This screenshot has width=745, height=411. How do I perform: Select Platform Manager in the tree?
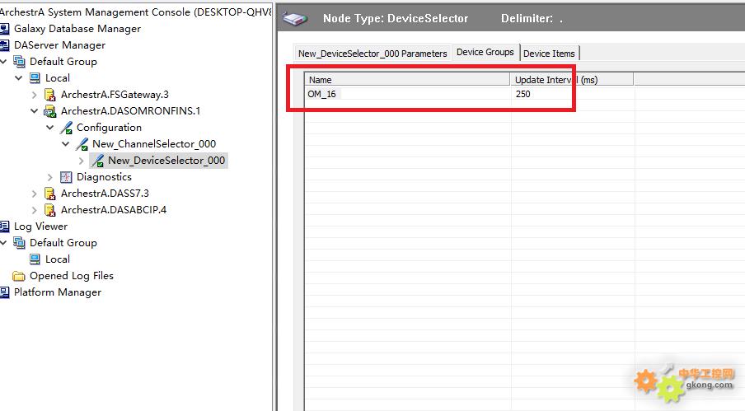point(58,292)
